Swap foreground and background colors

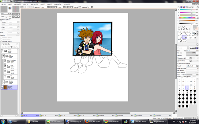point(197,26)
